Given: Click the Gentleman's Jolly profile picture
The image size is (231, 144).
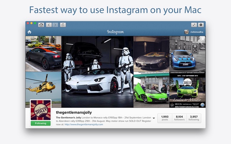Looking at the screenshot, I should (41, 110).
